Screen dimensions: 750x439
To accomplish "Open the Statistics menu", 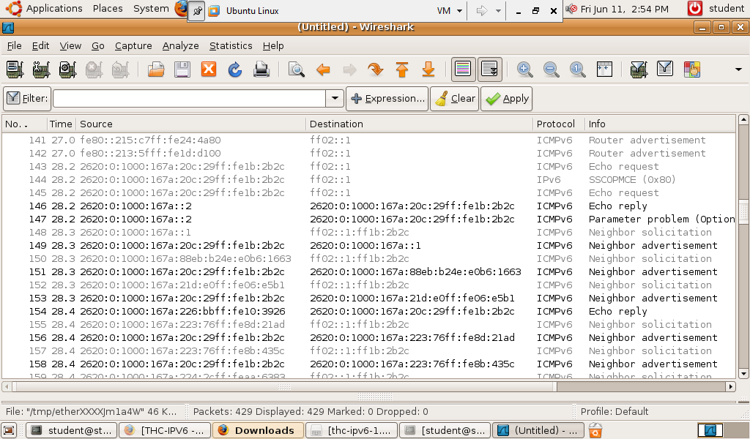I will [x=231, y=46].
